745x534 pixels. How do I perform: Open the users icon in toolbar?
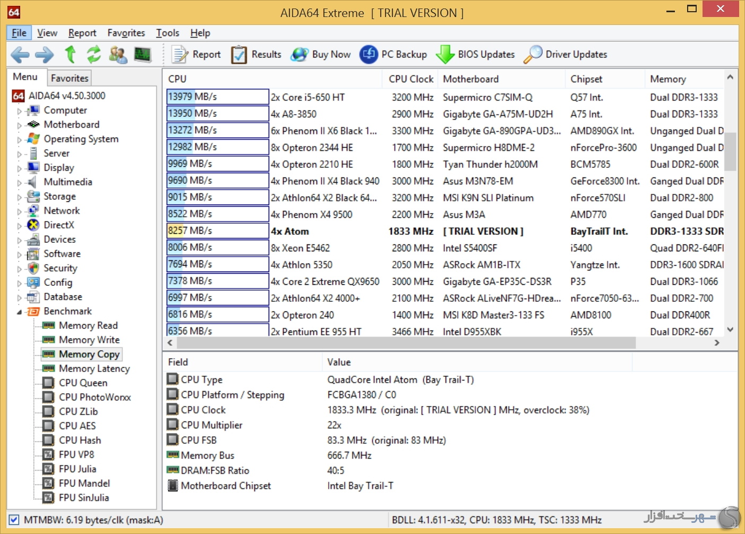[118, 54]
